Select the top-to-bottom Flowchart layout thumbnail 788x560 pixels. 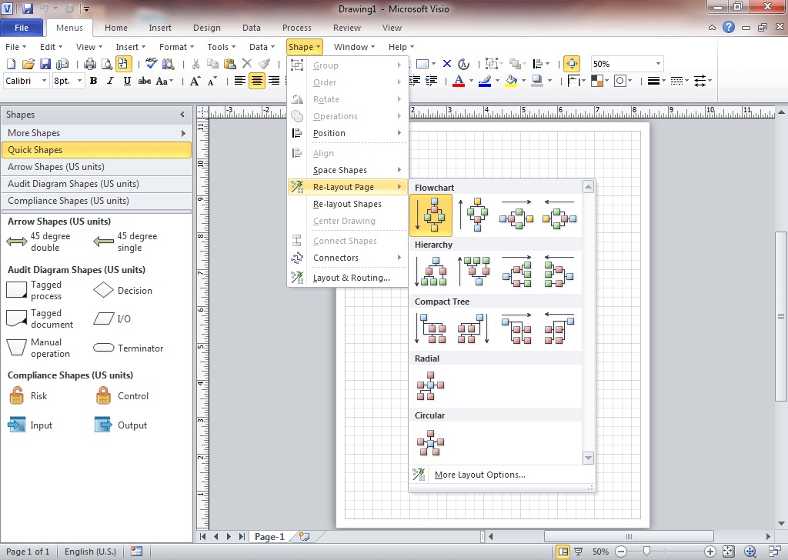coord(431,214)
